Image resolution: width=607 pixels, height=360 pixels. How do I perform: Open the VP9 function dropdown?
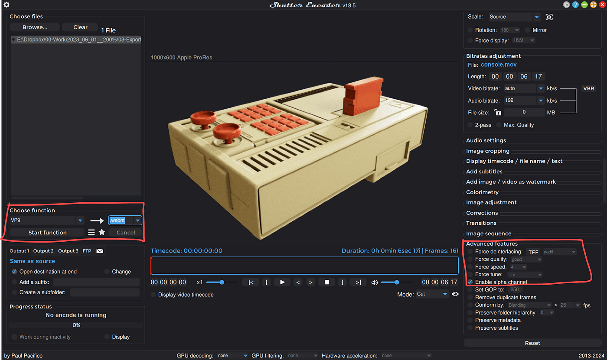pos(80,221)
